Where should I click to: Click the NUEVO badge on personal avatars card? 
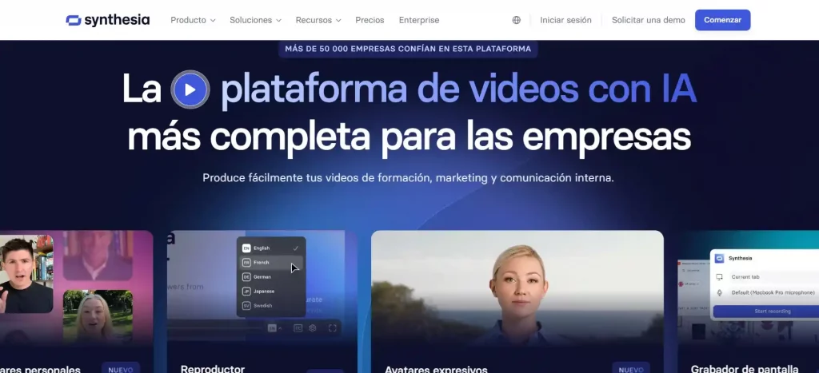pos(121,369)
